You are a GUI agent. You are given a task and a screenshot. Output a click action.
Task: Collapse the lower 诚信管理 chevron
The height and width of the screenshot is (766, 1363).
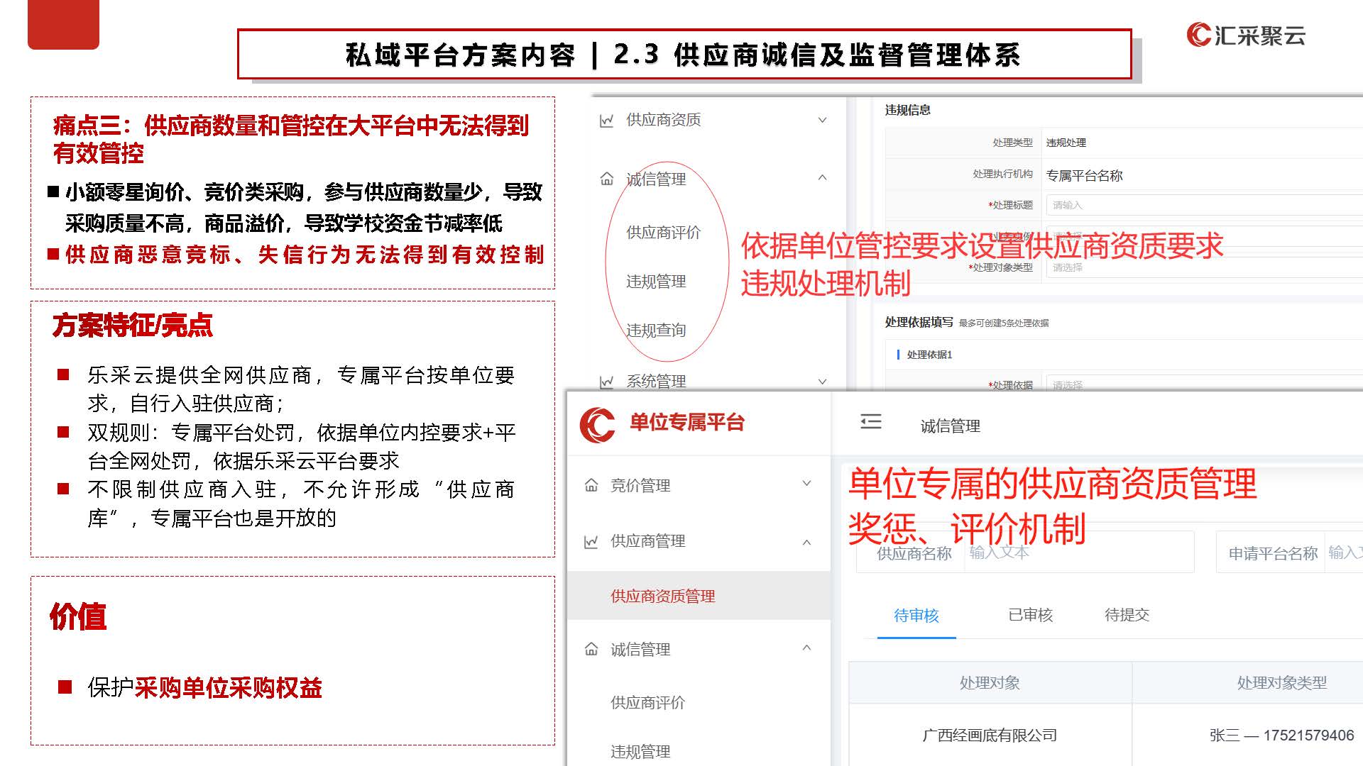point(806,648)
